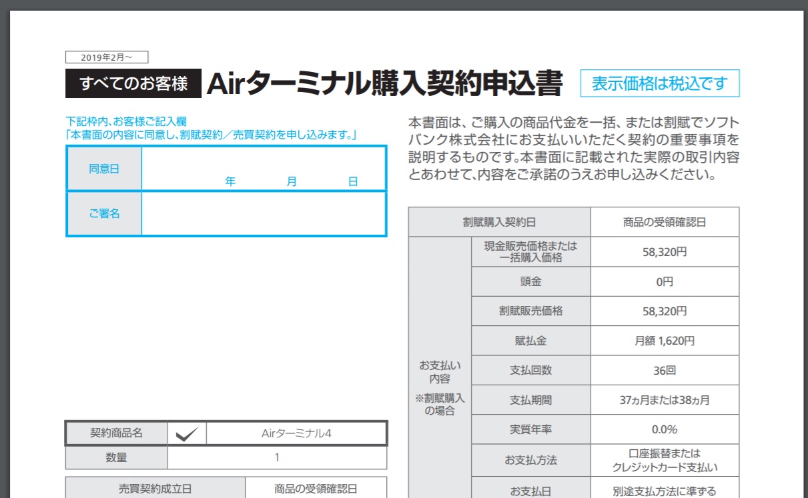Click the 2019年2月～ version label
The width and height of the screenshot is (808, 498).
coord(107,57)
